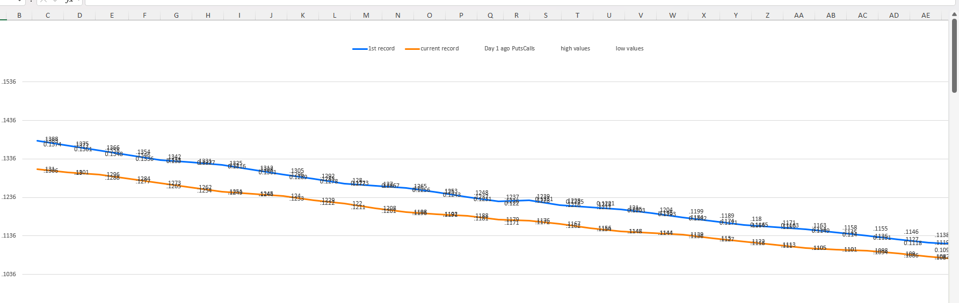Viewport: 959px width, 303px height.
Task: Click the .1536 vertical axis label
Action: tap(9, 82)
